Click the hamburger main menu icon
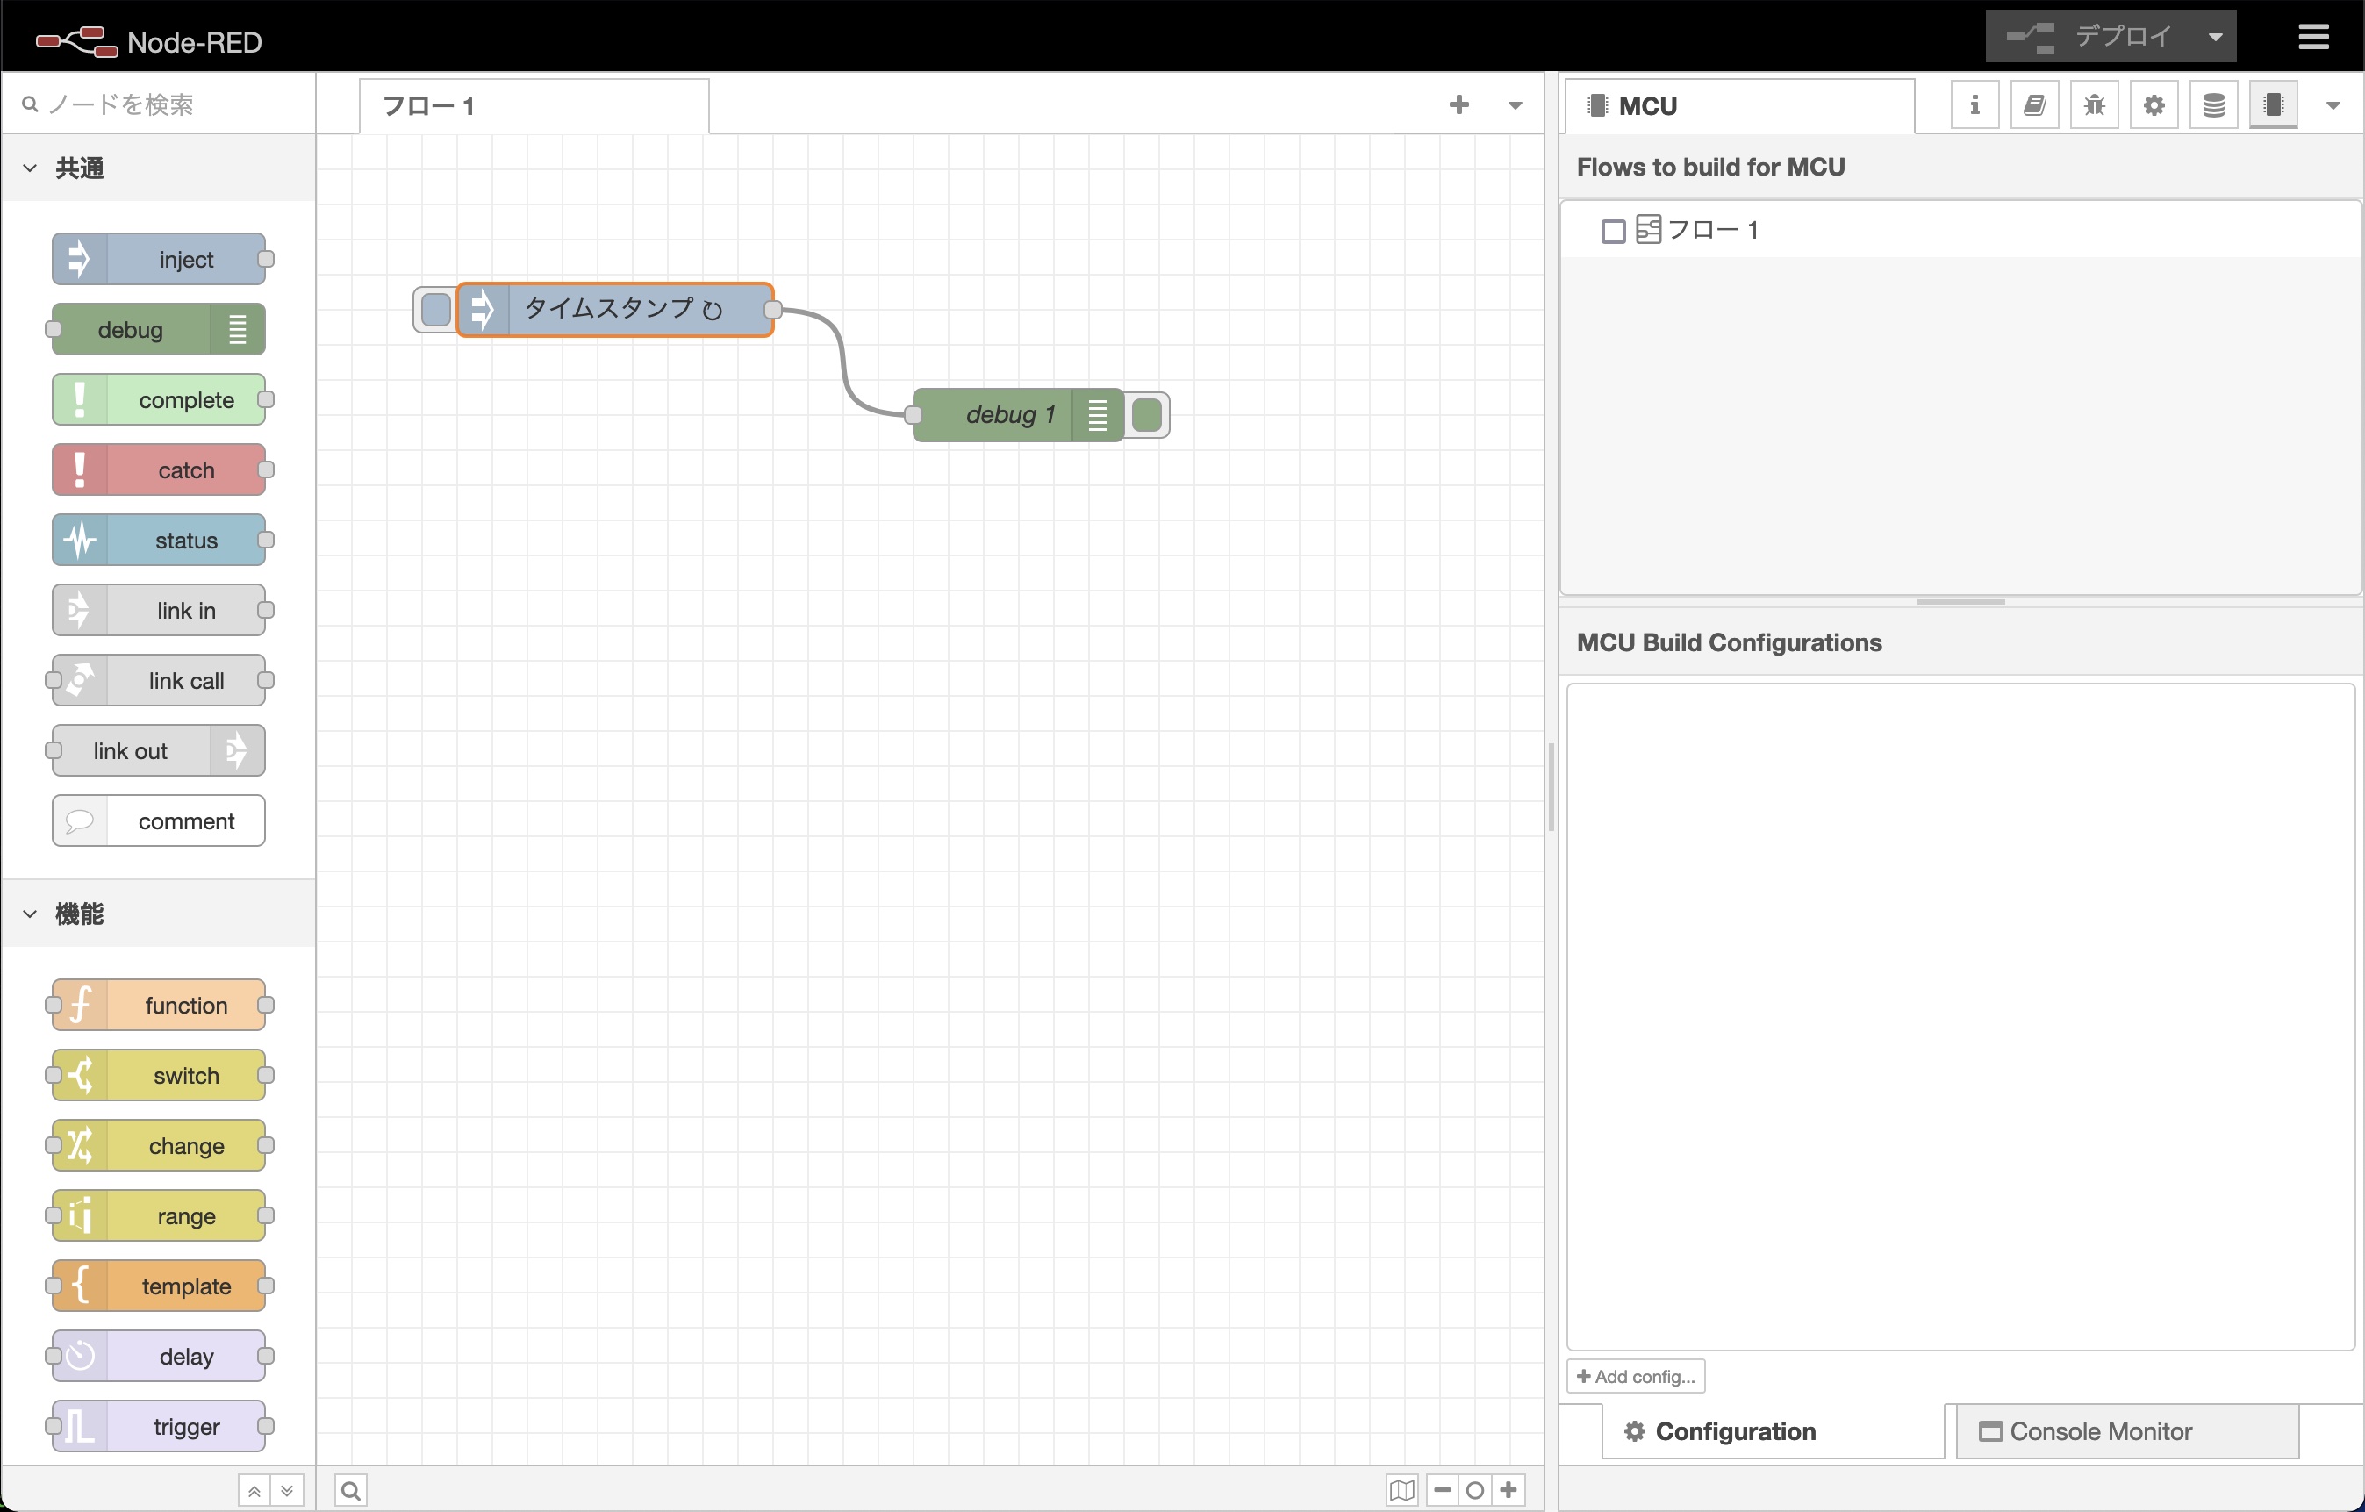This screenshot has width=2365, height=1512. pyautogui.click(x=2314, y=38)
